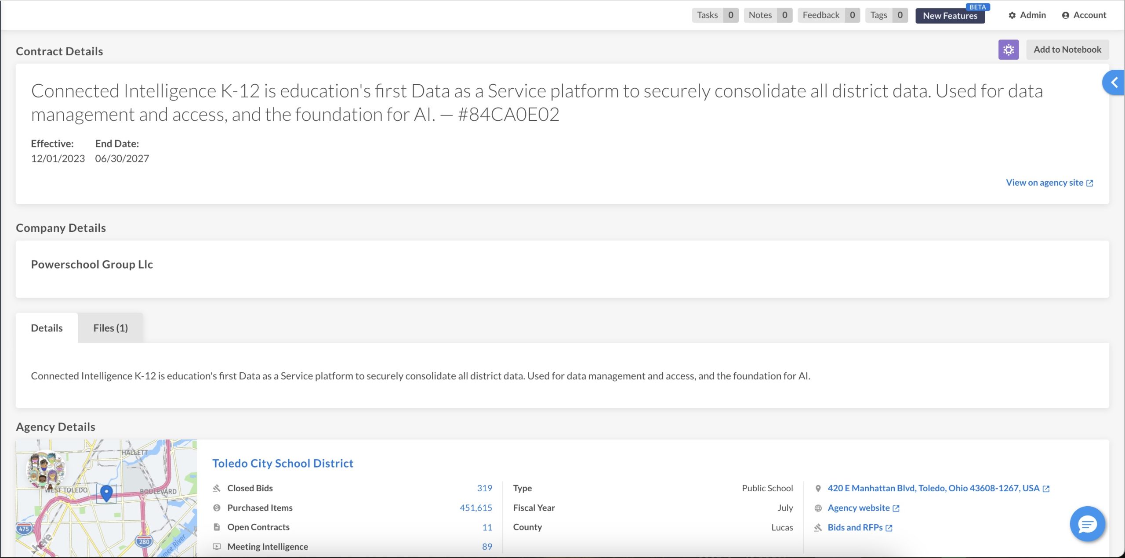The height and width of the screenshot is (558, 1125).
Task: Open the chat bubble widget
Action: pyautogui.click(x=1087, y=524)
